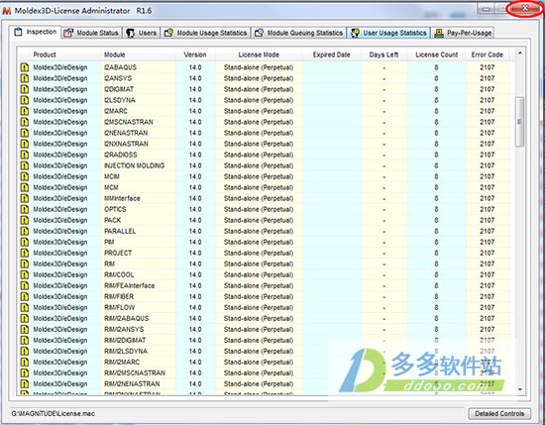This screenshot has width=545, height=425.
Task: Click the license icon for RIM/I2LSDYNA row
Action: coord(24,352)
